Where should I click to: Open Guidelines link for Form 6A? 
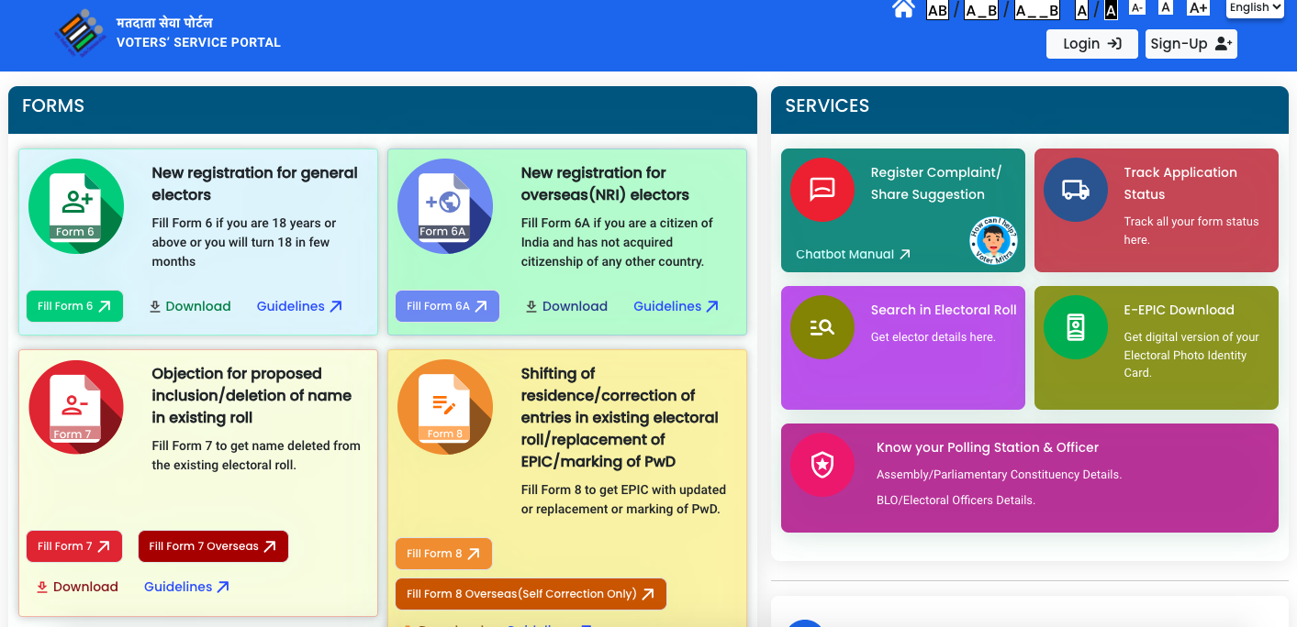point(676,306)
